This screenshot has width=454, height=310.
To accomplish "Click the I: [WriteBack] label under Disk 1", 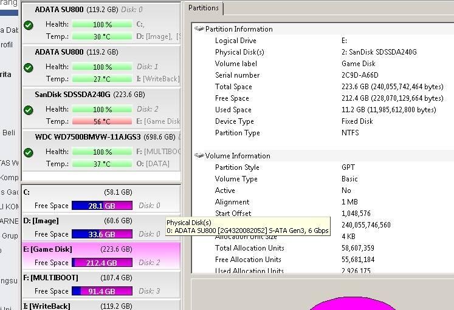I will [x=158, y=79].
